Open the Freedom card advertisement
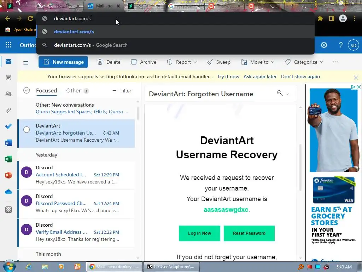The width and height of the screenshot is (362, 272). pyautogui.click(x=334, y=173)
